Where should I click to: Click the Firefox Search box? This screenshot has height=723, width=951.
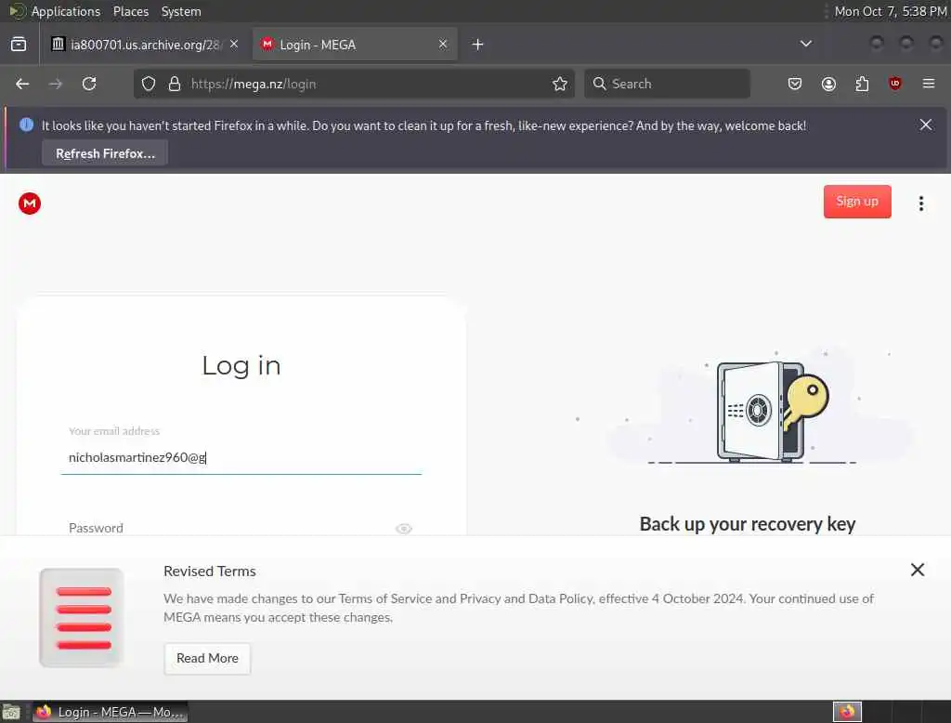tap(667, 84)
